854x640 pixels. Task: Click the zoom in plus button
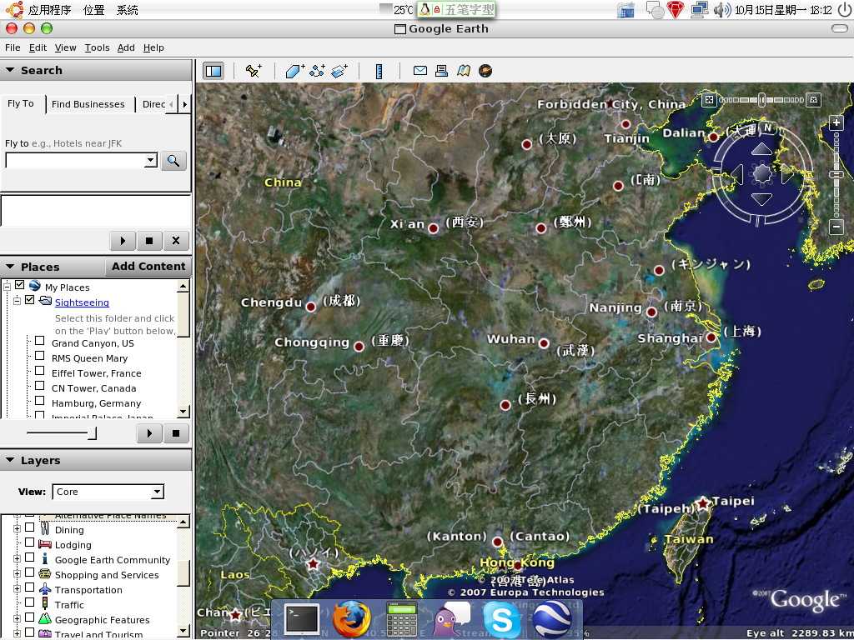[836, 123]
